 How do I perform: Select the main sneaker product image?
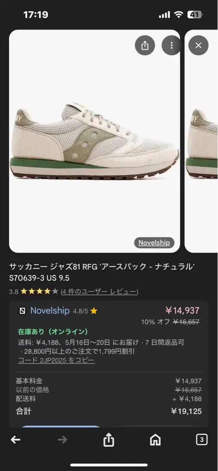click(95, 141)
